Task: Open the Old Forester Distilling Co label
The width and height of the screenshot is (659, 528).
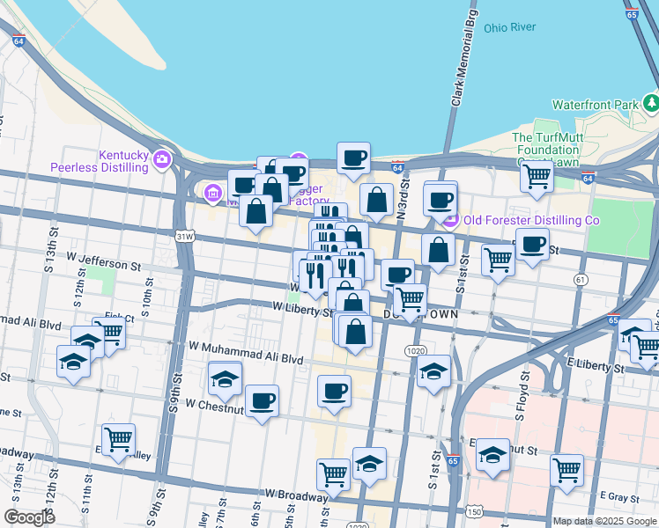Action: tap(531, 220)
